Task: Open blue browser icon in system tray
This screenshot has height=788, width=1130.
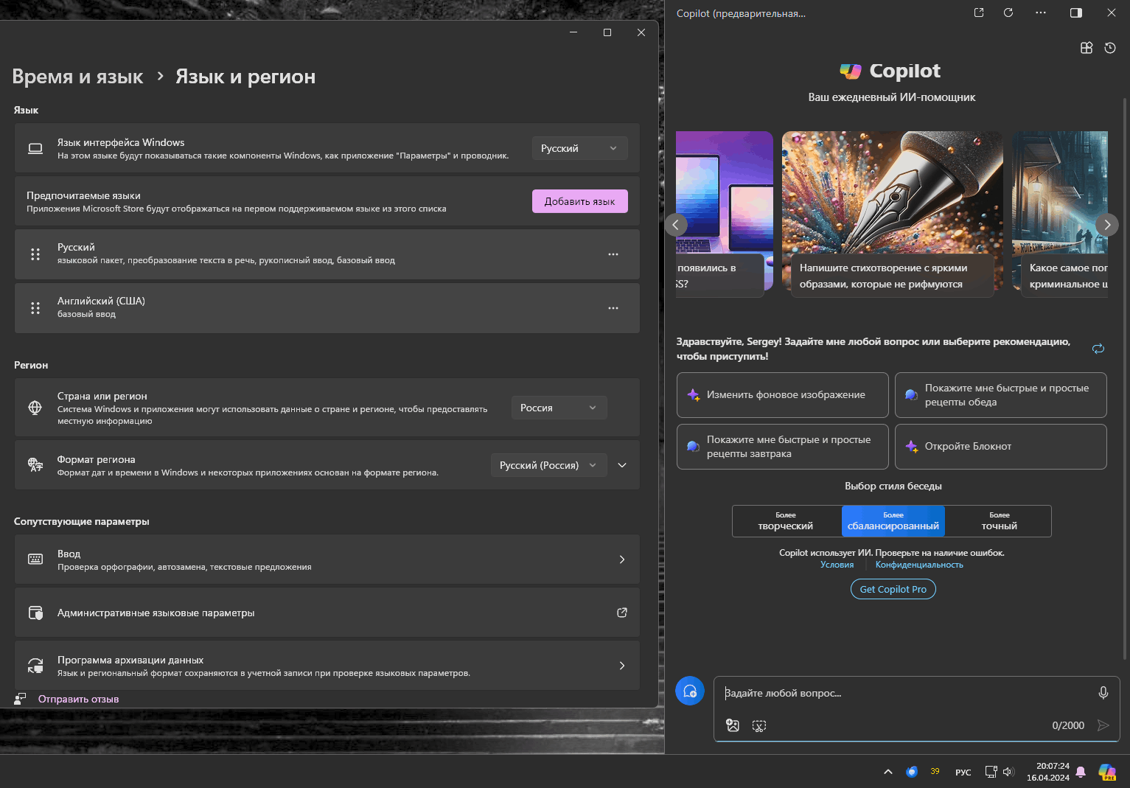Action: pyautogui.click(x=912, y=772)
